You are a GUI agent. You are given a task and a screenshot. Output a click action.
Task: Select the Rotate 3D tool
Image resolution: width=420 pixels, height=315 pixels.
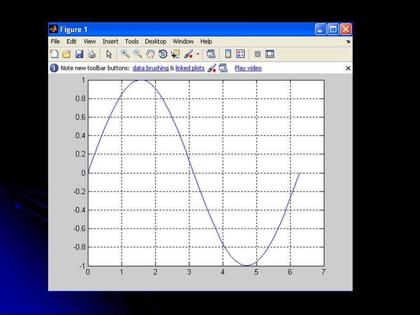[163, 54]
